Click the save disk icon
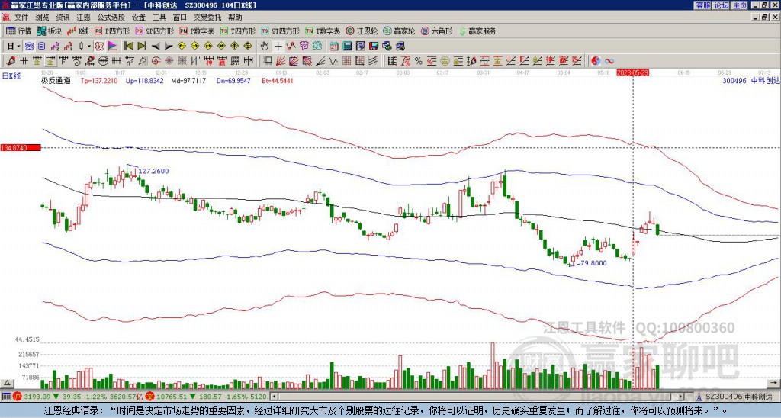The height and width of the screenshot is (418, 781). click(374, 47)
